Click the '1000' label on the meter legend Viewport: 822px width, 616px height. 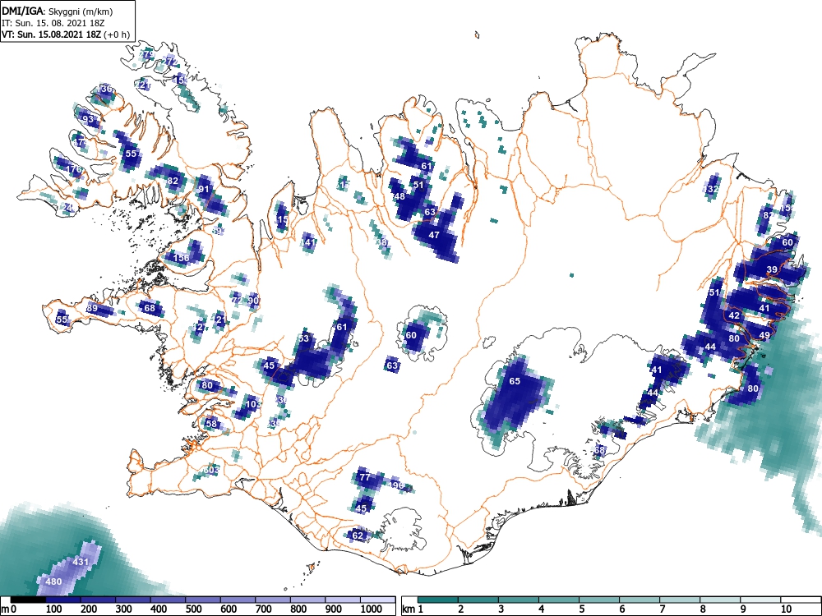pyautogui.click(x=372, y=609)
